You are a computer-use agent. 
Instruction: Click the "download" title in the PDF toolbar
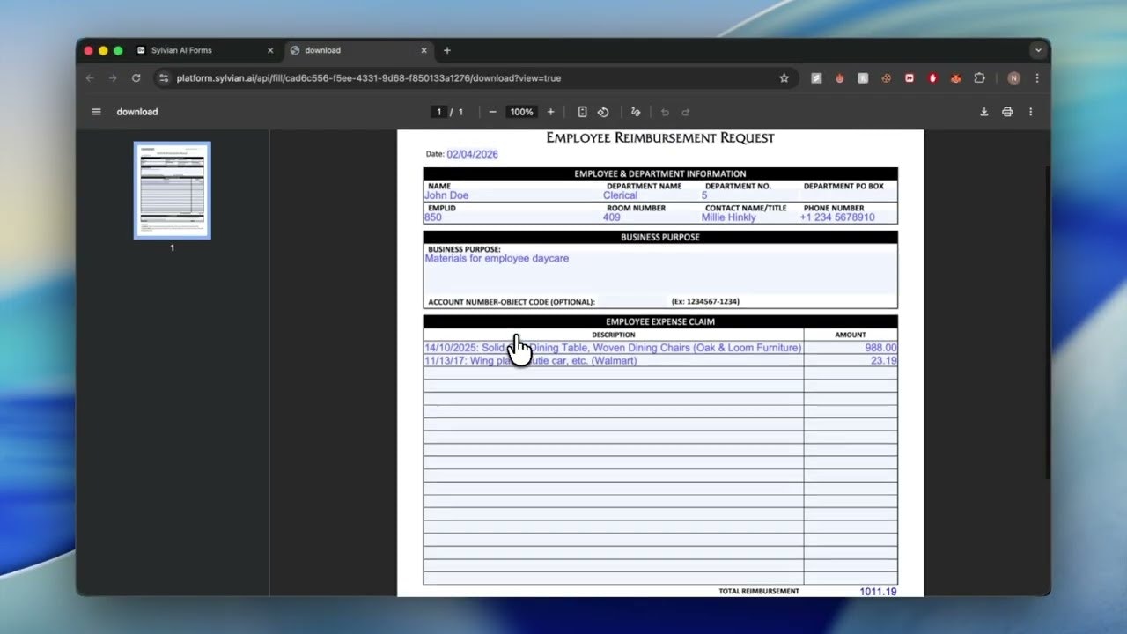[137, 112]
